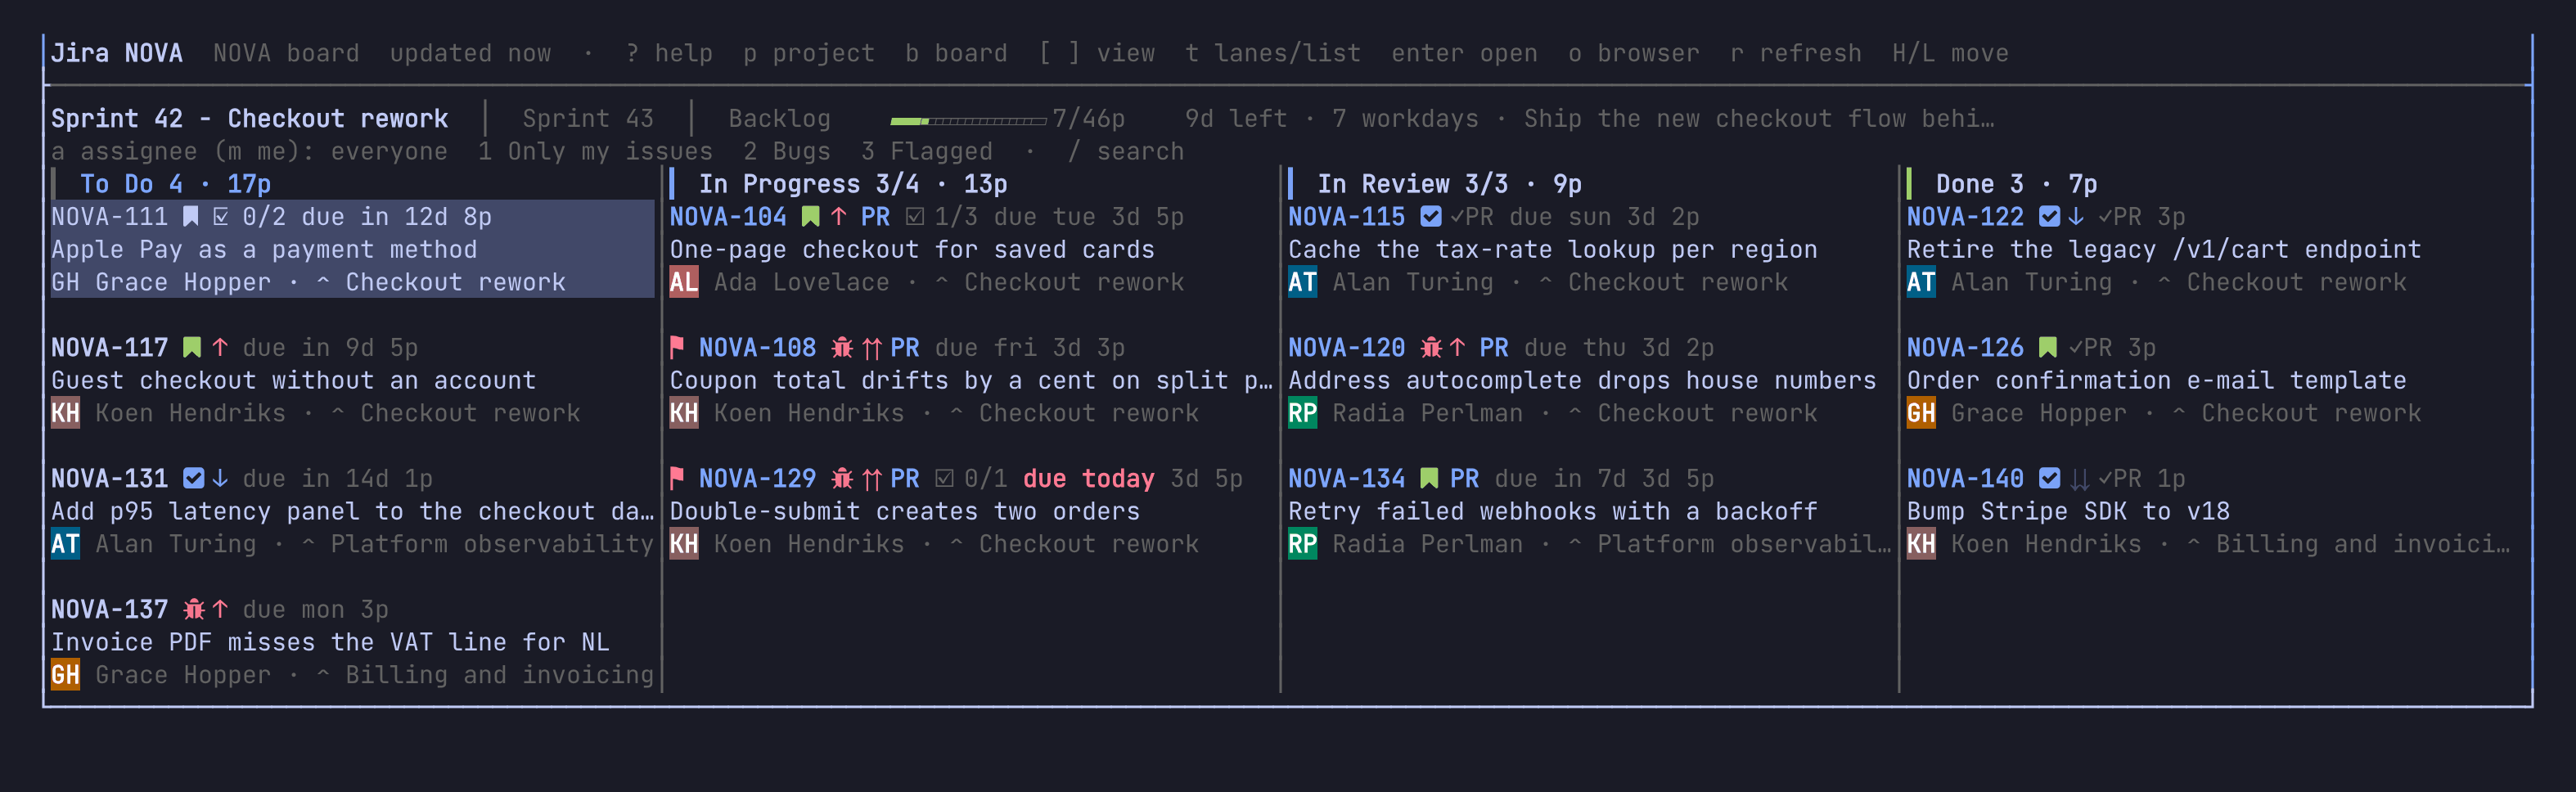Switch to the Sprint 43 tab
Screen dimensions: 2576x792
click(588, 119)
